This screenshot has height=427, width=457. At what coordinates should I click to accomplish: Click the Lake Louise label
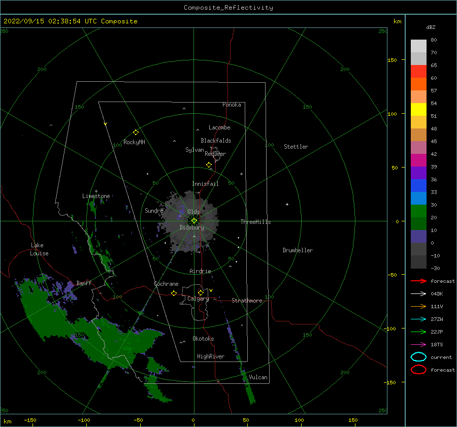tap(39, 249)
